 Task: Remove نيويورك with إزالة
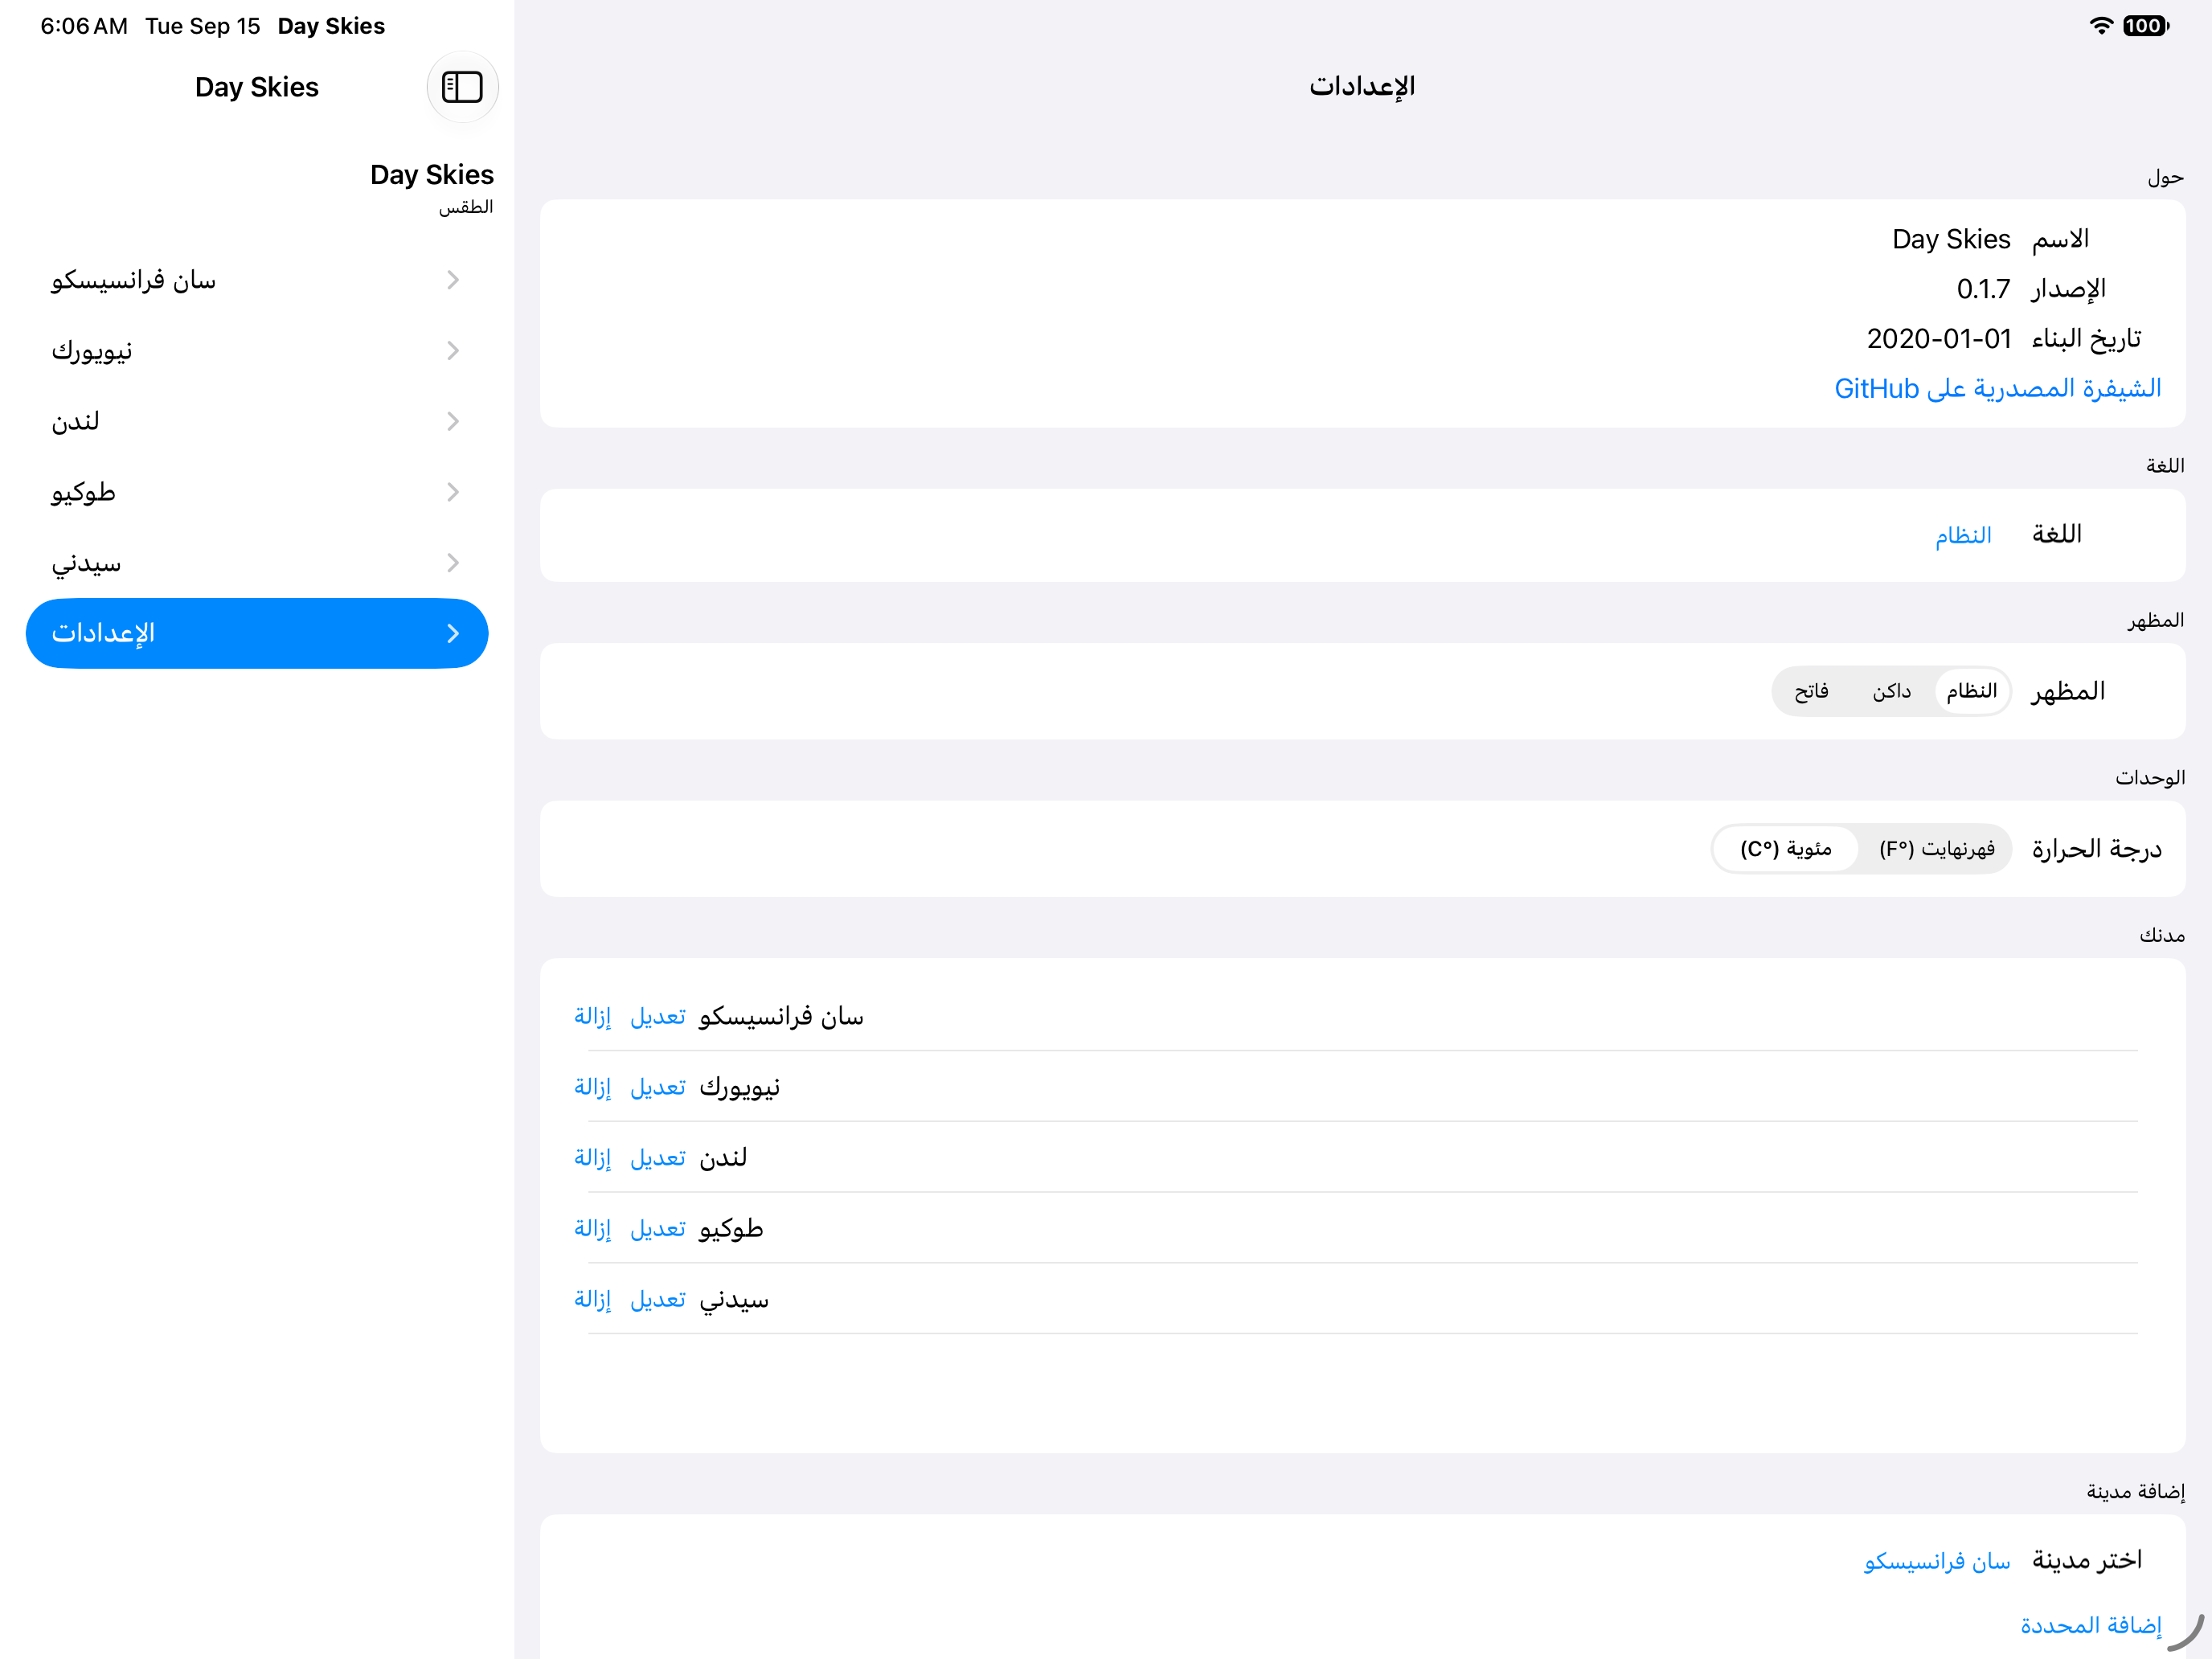(592, 1087)
